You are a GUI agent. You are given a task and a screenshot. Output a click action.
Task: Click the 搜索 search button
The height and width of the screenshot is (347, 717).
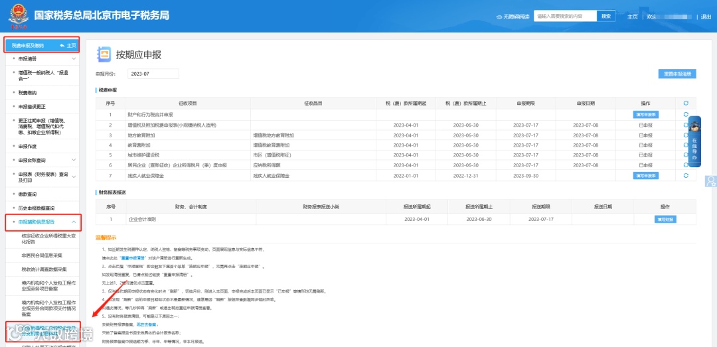click(x=606, y=16)
